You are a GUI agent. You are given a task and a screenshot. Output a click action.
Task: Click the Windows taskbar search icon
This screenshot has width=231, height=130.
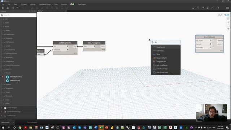(x=9, y=127)
